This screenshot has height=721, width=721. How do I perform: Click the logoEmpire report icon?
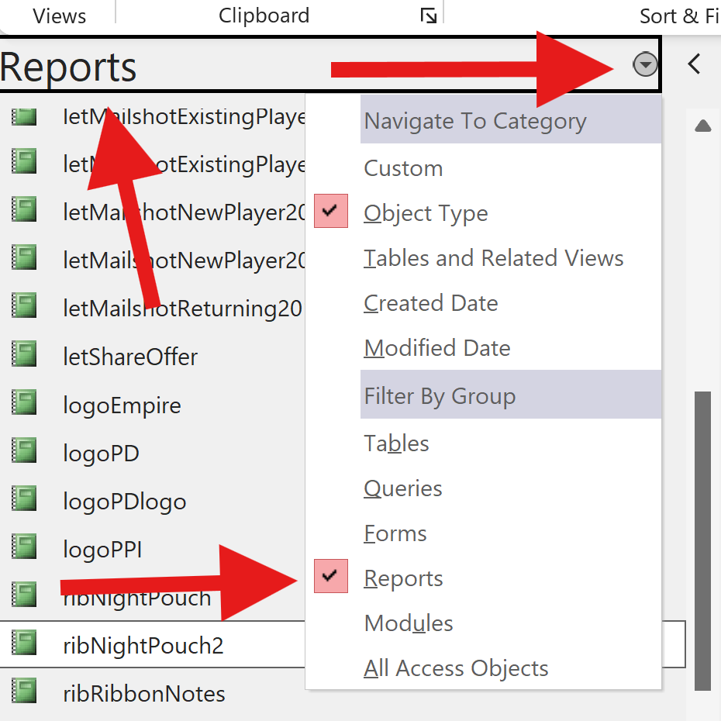(24, 404)
